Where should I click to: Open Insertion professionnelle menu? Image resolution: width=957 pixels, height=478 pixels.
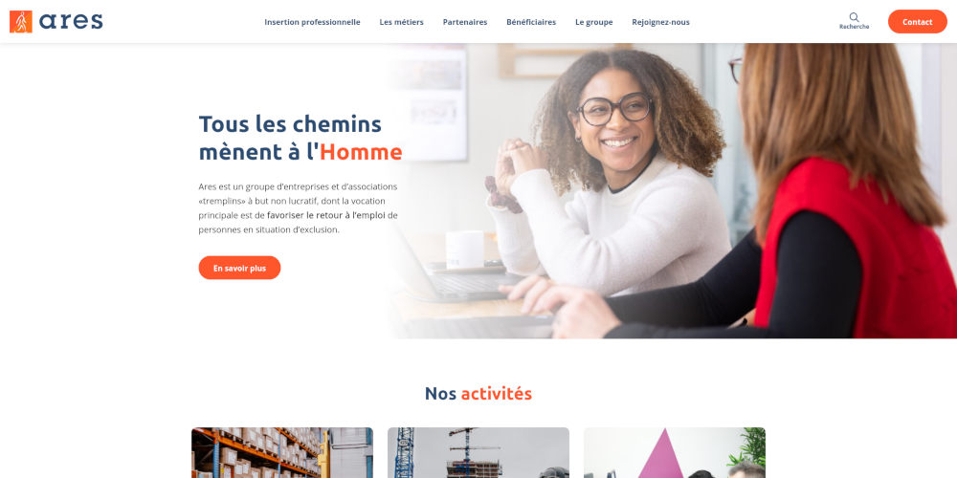click(312, 22)
